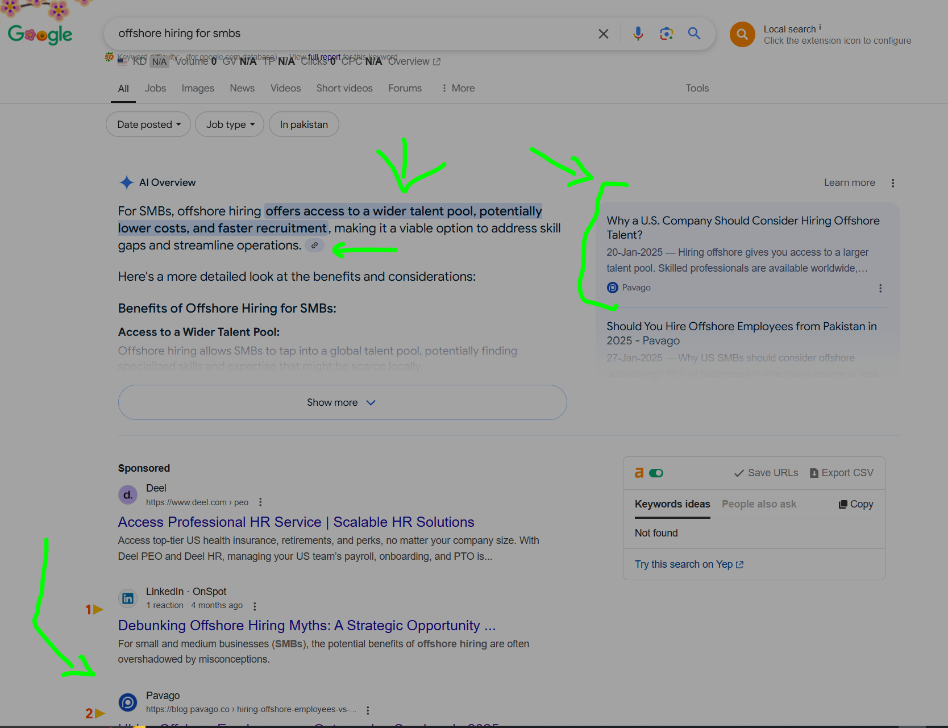
Task: Open menu beside LinkedIn result
Action: (255, 606)
